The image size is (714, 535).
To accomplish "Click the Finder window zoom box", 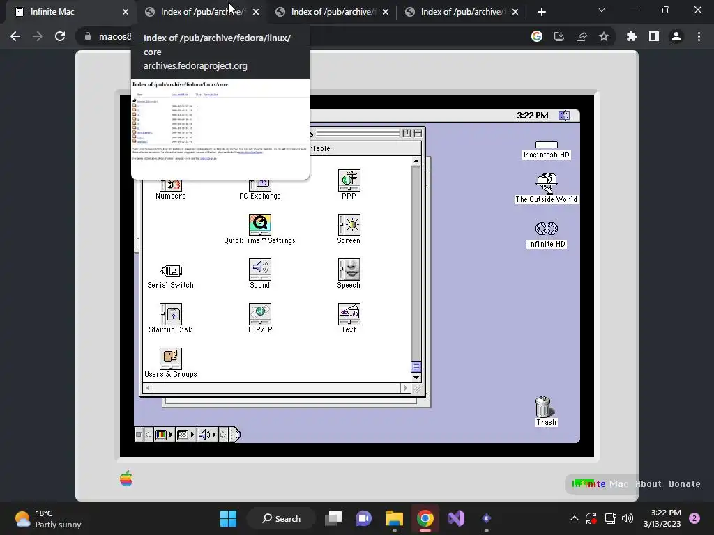I will tap(407, 133).
